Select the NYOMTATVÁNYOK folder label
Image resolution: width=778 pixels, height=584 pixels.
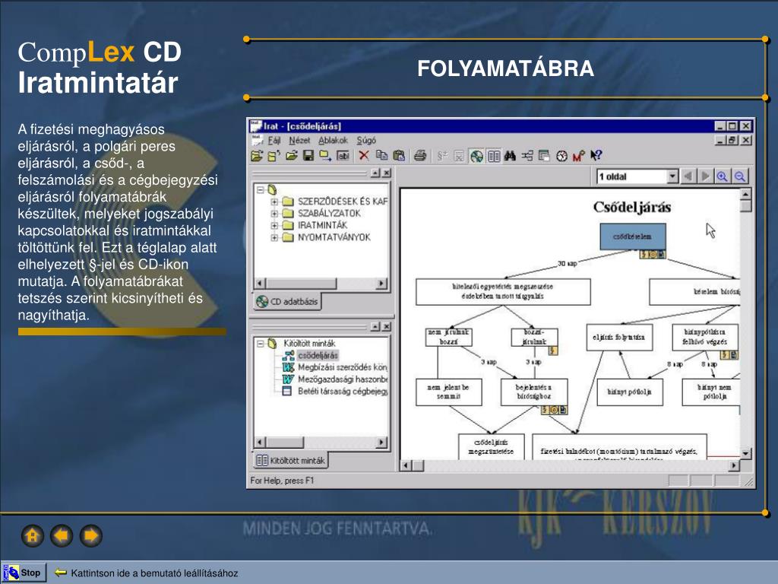(334, 237)
